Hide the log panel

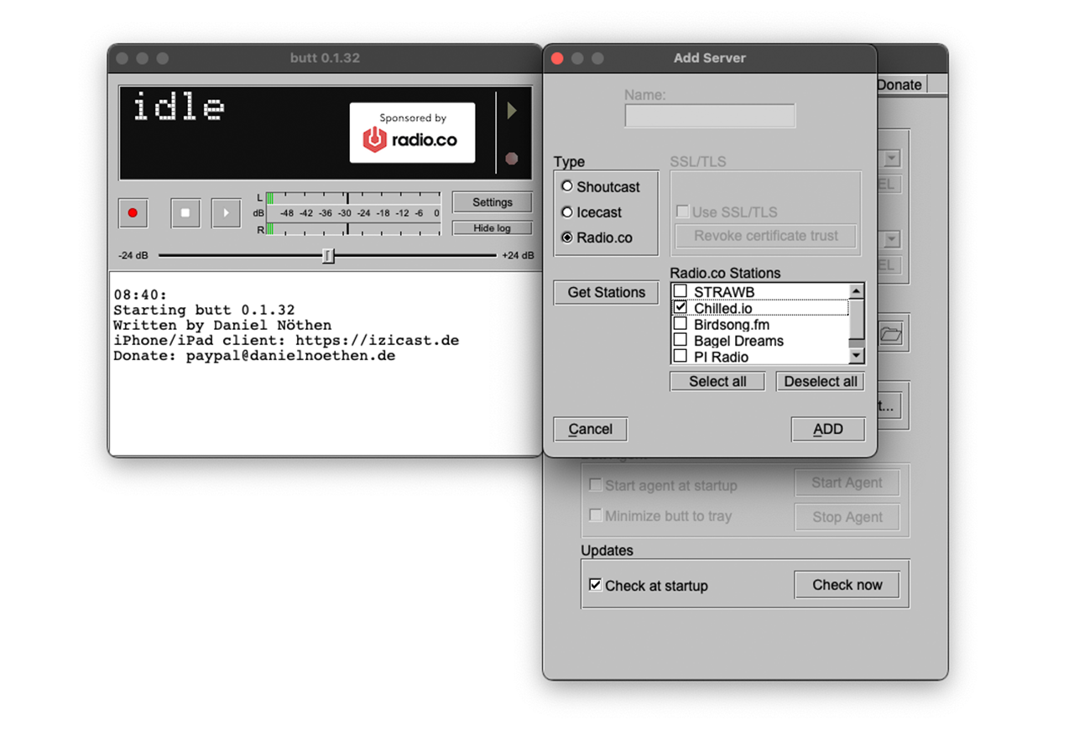[492, 228]
